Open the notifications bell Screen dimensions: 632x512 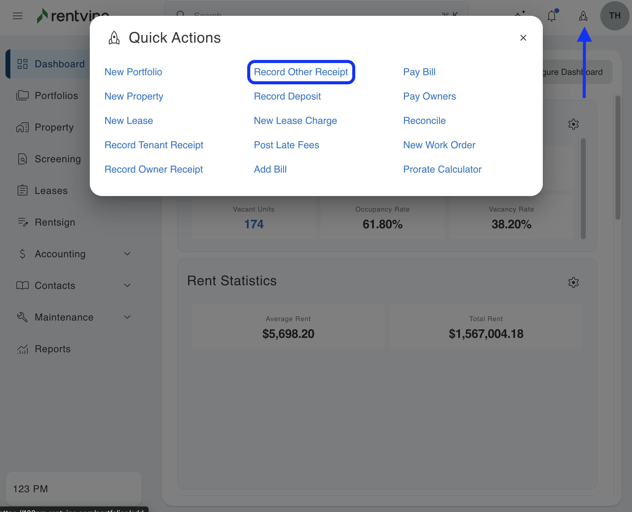552,16
